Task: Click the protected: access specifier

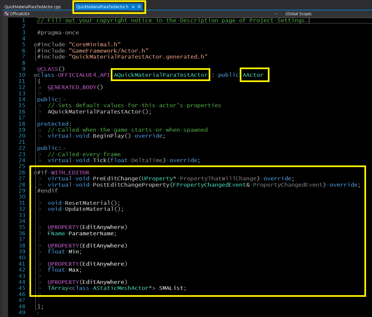Action: [x=54, y=124]
